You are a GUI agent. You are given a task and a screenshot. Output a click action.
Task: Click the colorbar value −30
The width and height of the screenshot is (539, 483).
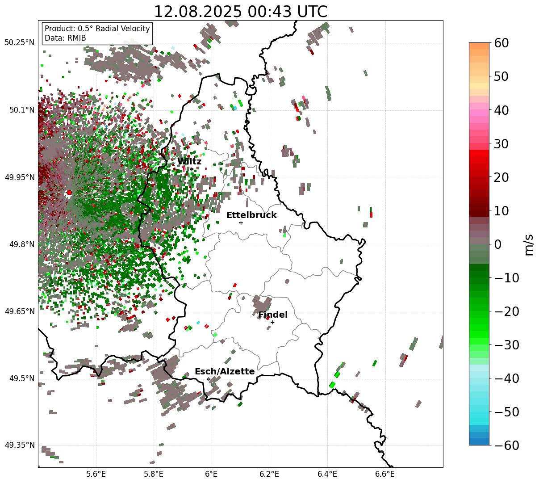(506, 345)
